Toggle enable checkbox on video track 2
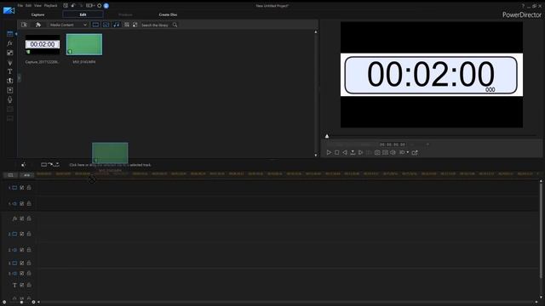Image resolution: width=545 pixels, height=306 pixels. (x=22, y=235)
